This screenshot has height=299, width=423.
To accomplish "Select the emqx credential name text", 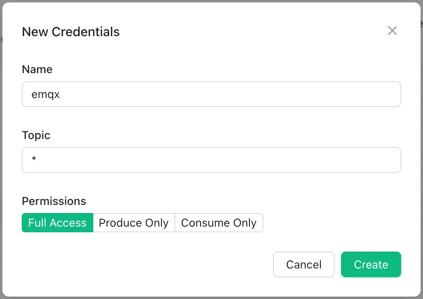I will click(x=45, y=94).
